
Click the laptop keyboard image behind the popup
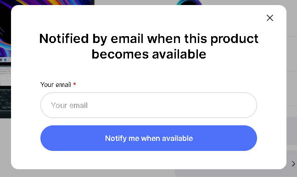point(6,102)
